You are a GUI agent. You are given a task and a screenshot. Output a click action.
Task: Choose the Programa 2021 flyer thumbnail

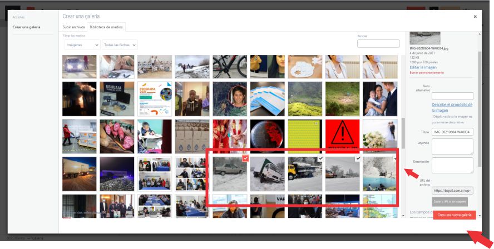tap(154, 98)
